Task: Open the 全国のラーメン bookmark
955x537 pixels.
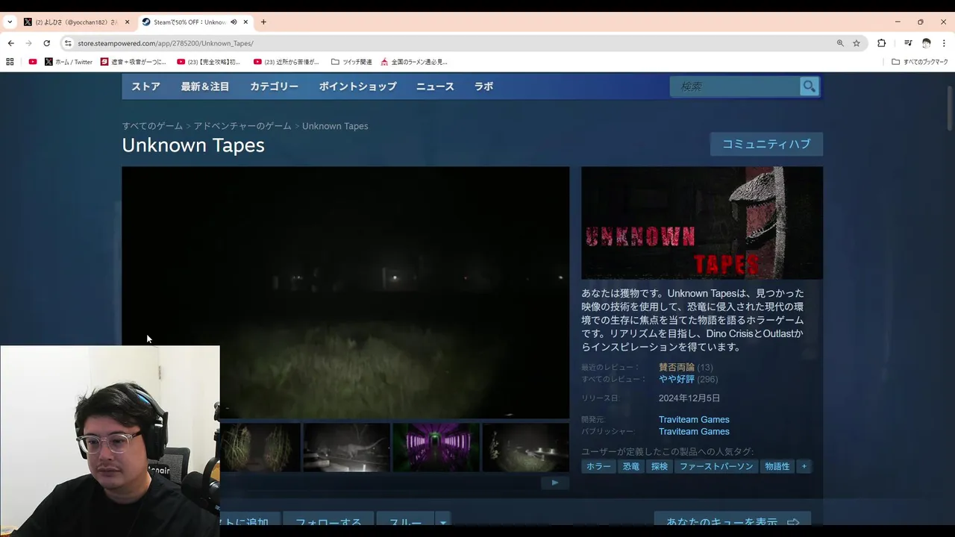Action: coord(414,62)
